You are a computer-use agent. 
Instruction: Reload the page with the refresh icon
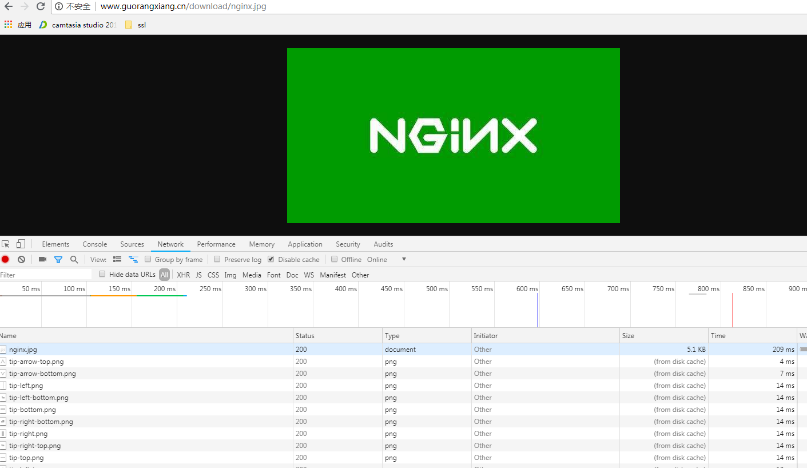point(41,6)
